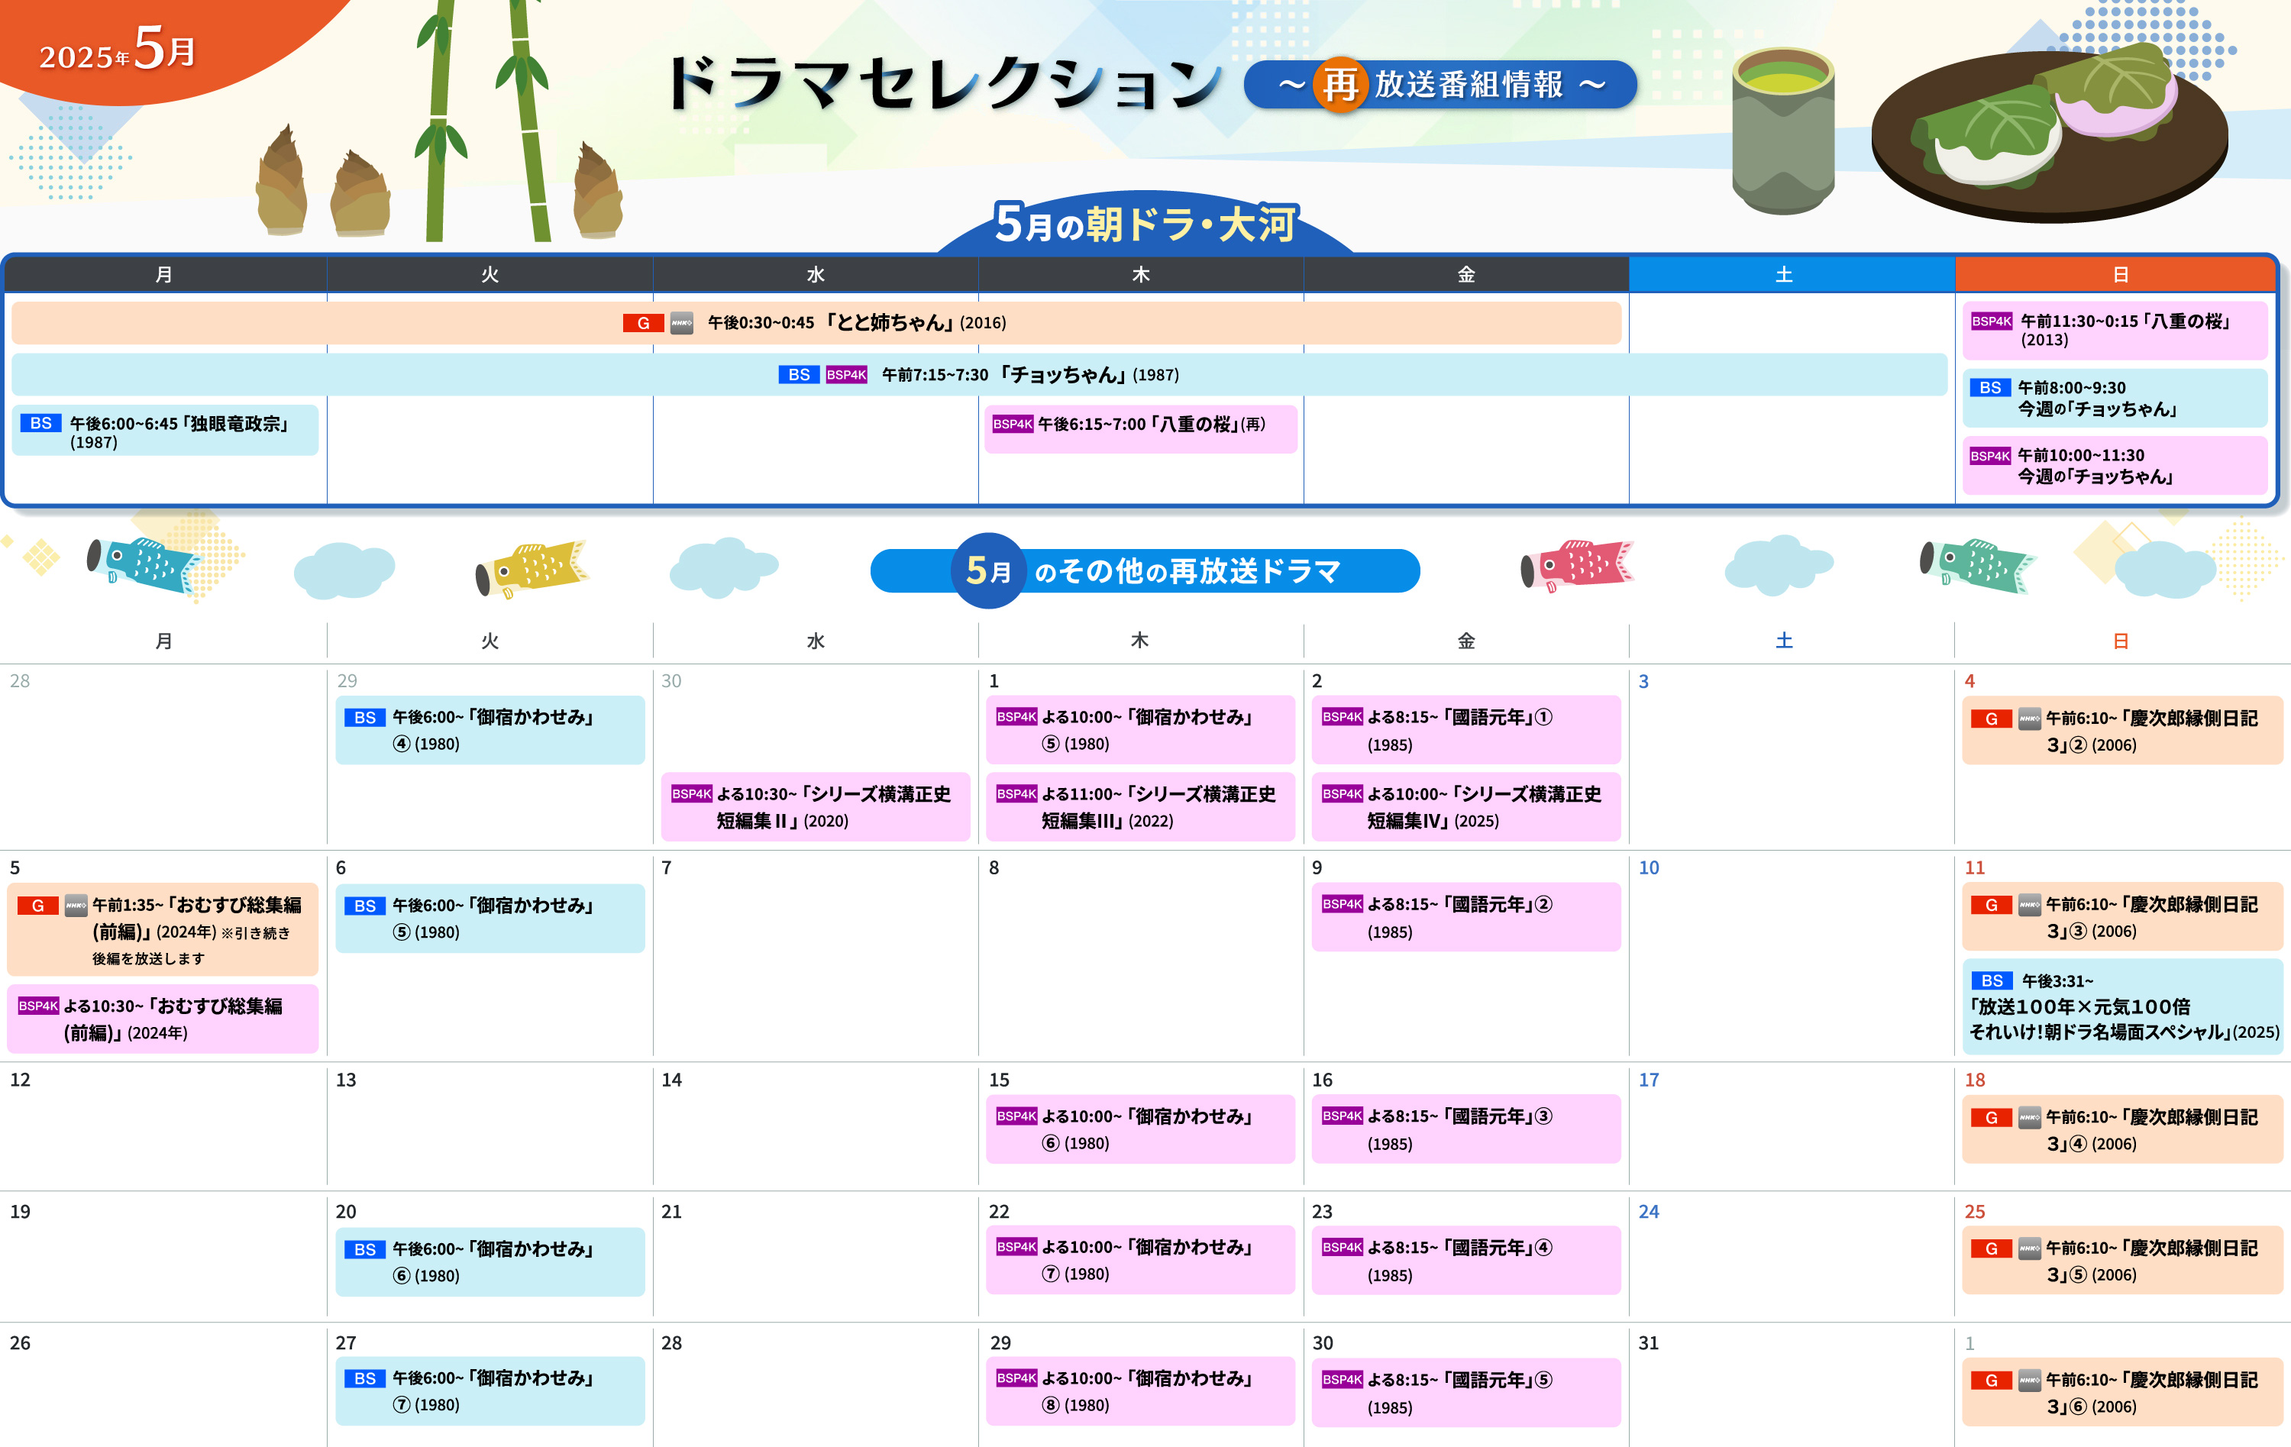Click the BSP4K badge on 御宿かわせみ⑧ May 29
Viewport: 2291px width, 1447px height.
click(x=1017, y=1378)
